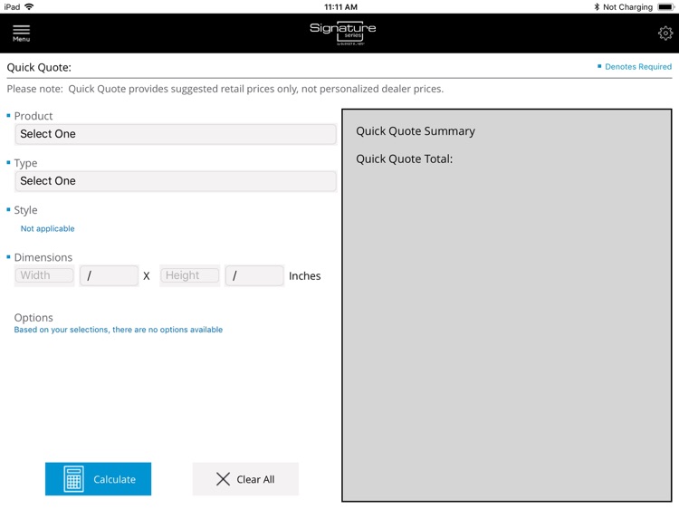This screenshot has height=509, width=679.
Task: Click the Not applicable style text
Action: click(x=48, y=229)
